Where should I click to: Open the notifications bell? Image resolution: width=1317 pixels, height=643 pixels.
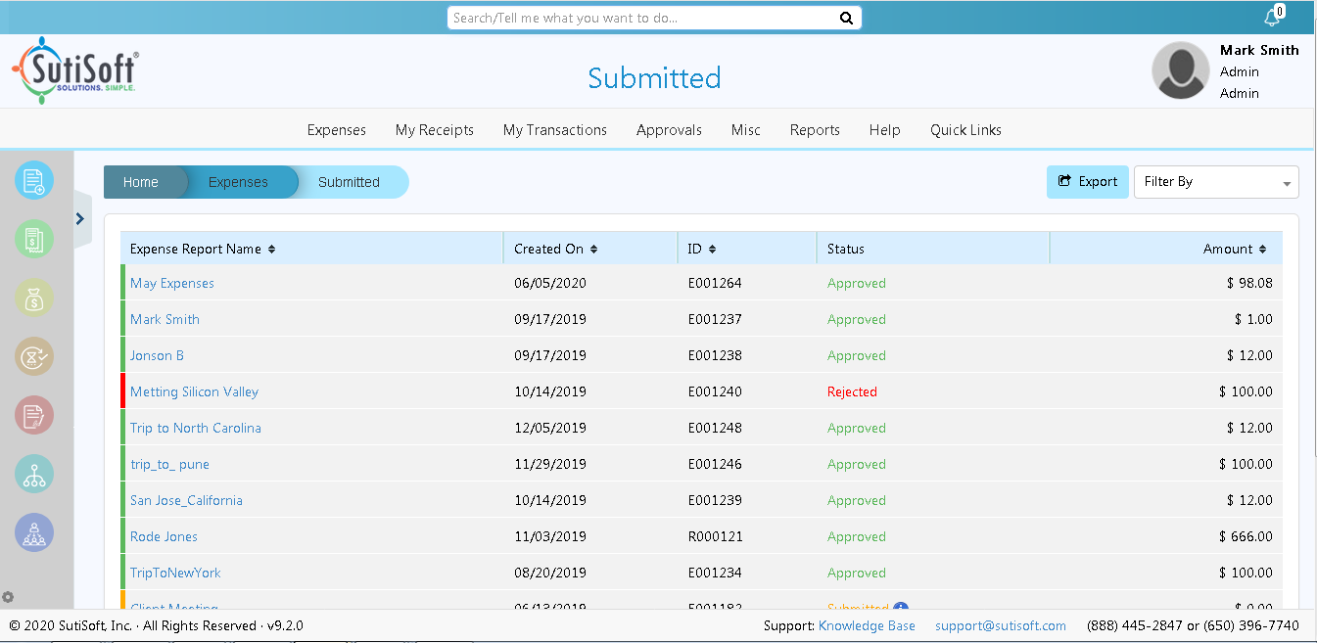pyautogui.click(x=1272, y=18)
